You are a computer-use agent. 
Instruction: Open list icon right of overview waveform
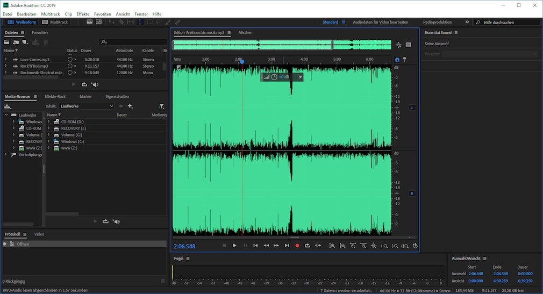(409, 45)
